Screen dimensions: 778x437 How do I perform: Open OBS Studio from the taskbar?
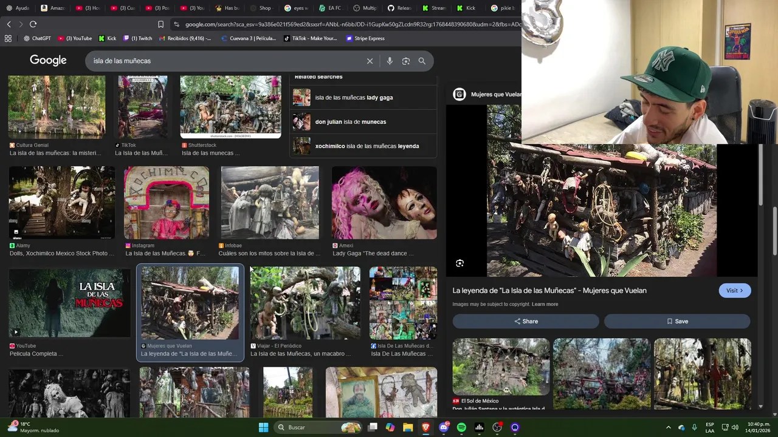click(x=497, y=427)
